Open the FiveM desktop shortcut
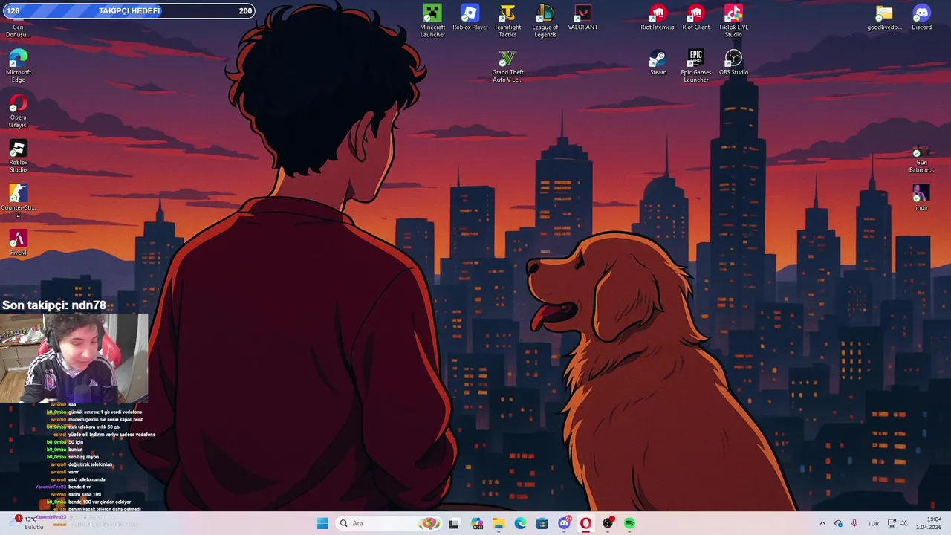 pos(18,243)
